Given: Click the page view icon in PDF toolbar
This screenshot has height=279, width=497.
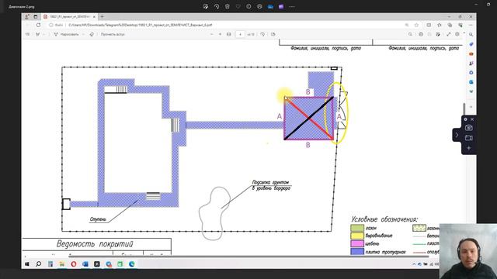Looking at the screenshot, I should pyautogui.click(x=273, y=34).
